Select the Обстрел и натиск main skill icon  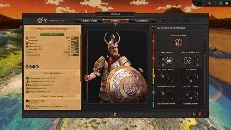click(188, 60)
